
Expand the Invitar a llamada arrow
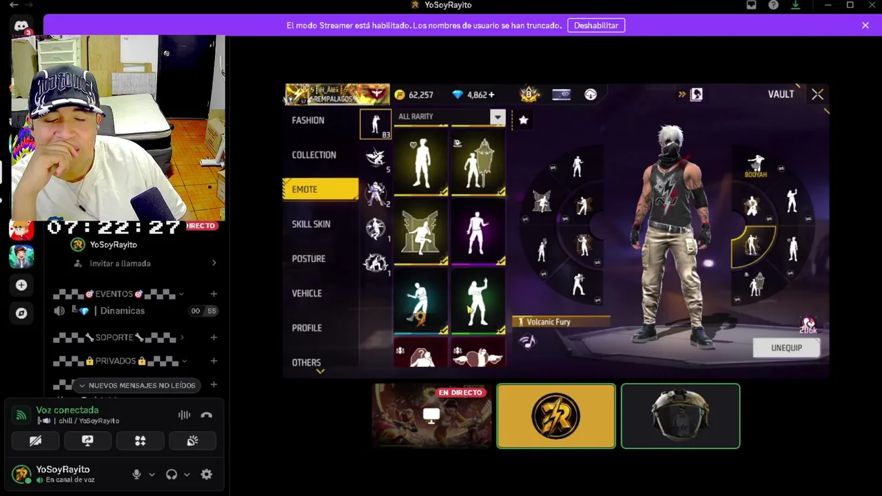[x=214, y=263]
